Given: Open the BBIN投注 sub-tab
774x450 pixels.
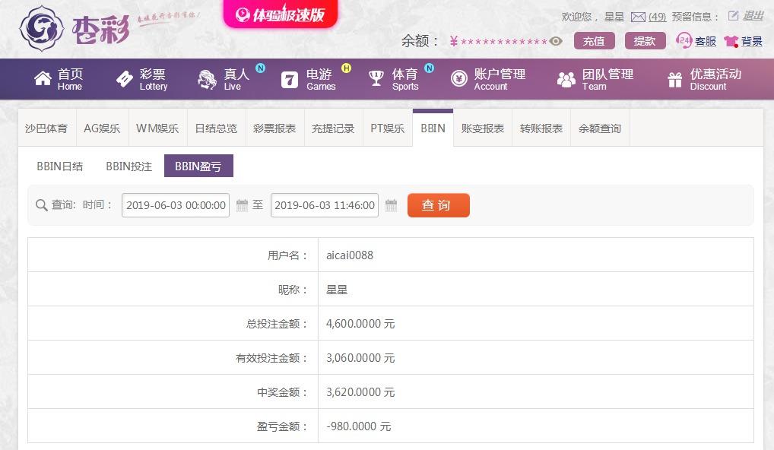Looking at the screenshot, I should pos(128,166).
